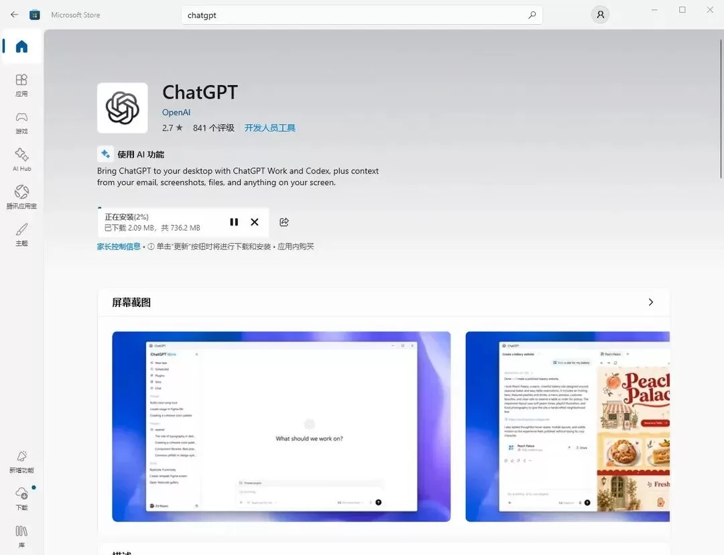
Task: Open the 应用 (Apps) sidebar section
Action: coord(21,85)
